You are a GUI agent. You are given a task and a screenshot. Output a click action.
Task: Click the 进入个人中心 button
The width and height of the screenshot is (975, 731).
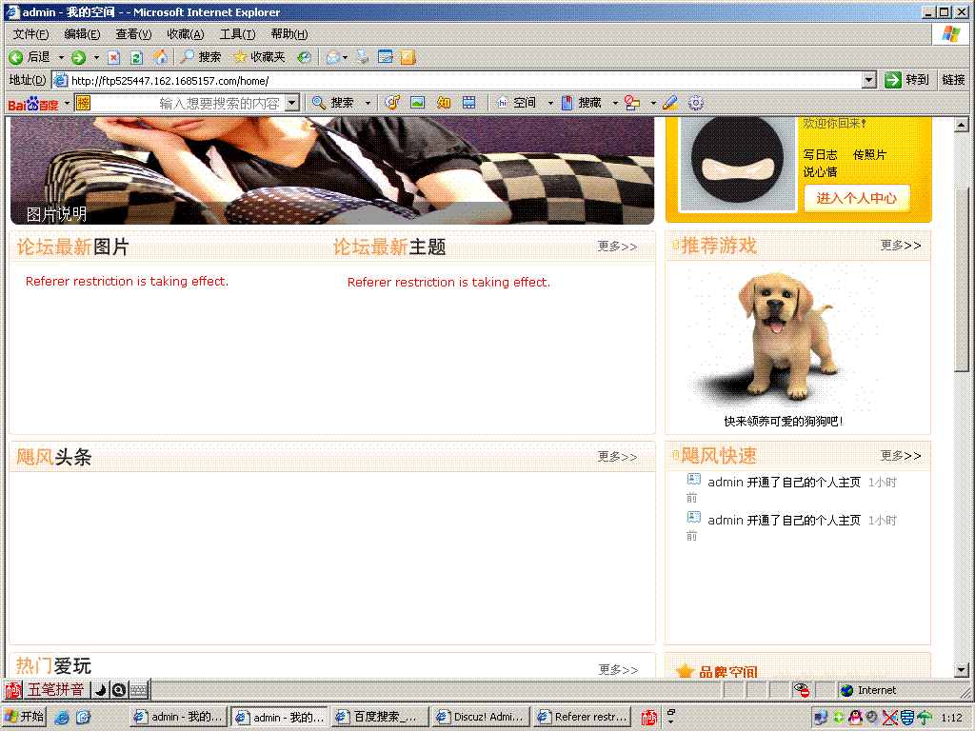click(857, 198)
